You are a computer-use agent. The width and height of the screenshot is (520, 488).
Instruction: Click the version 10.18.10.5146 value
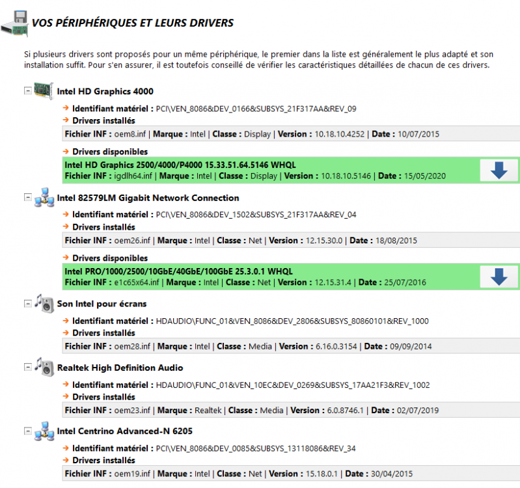pos(346,176)
